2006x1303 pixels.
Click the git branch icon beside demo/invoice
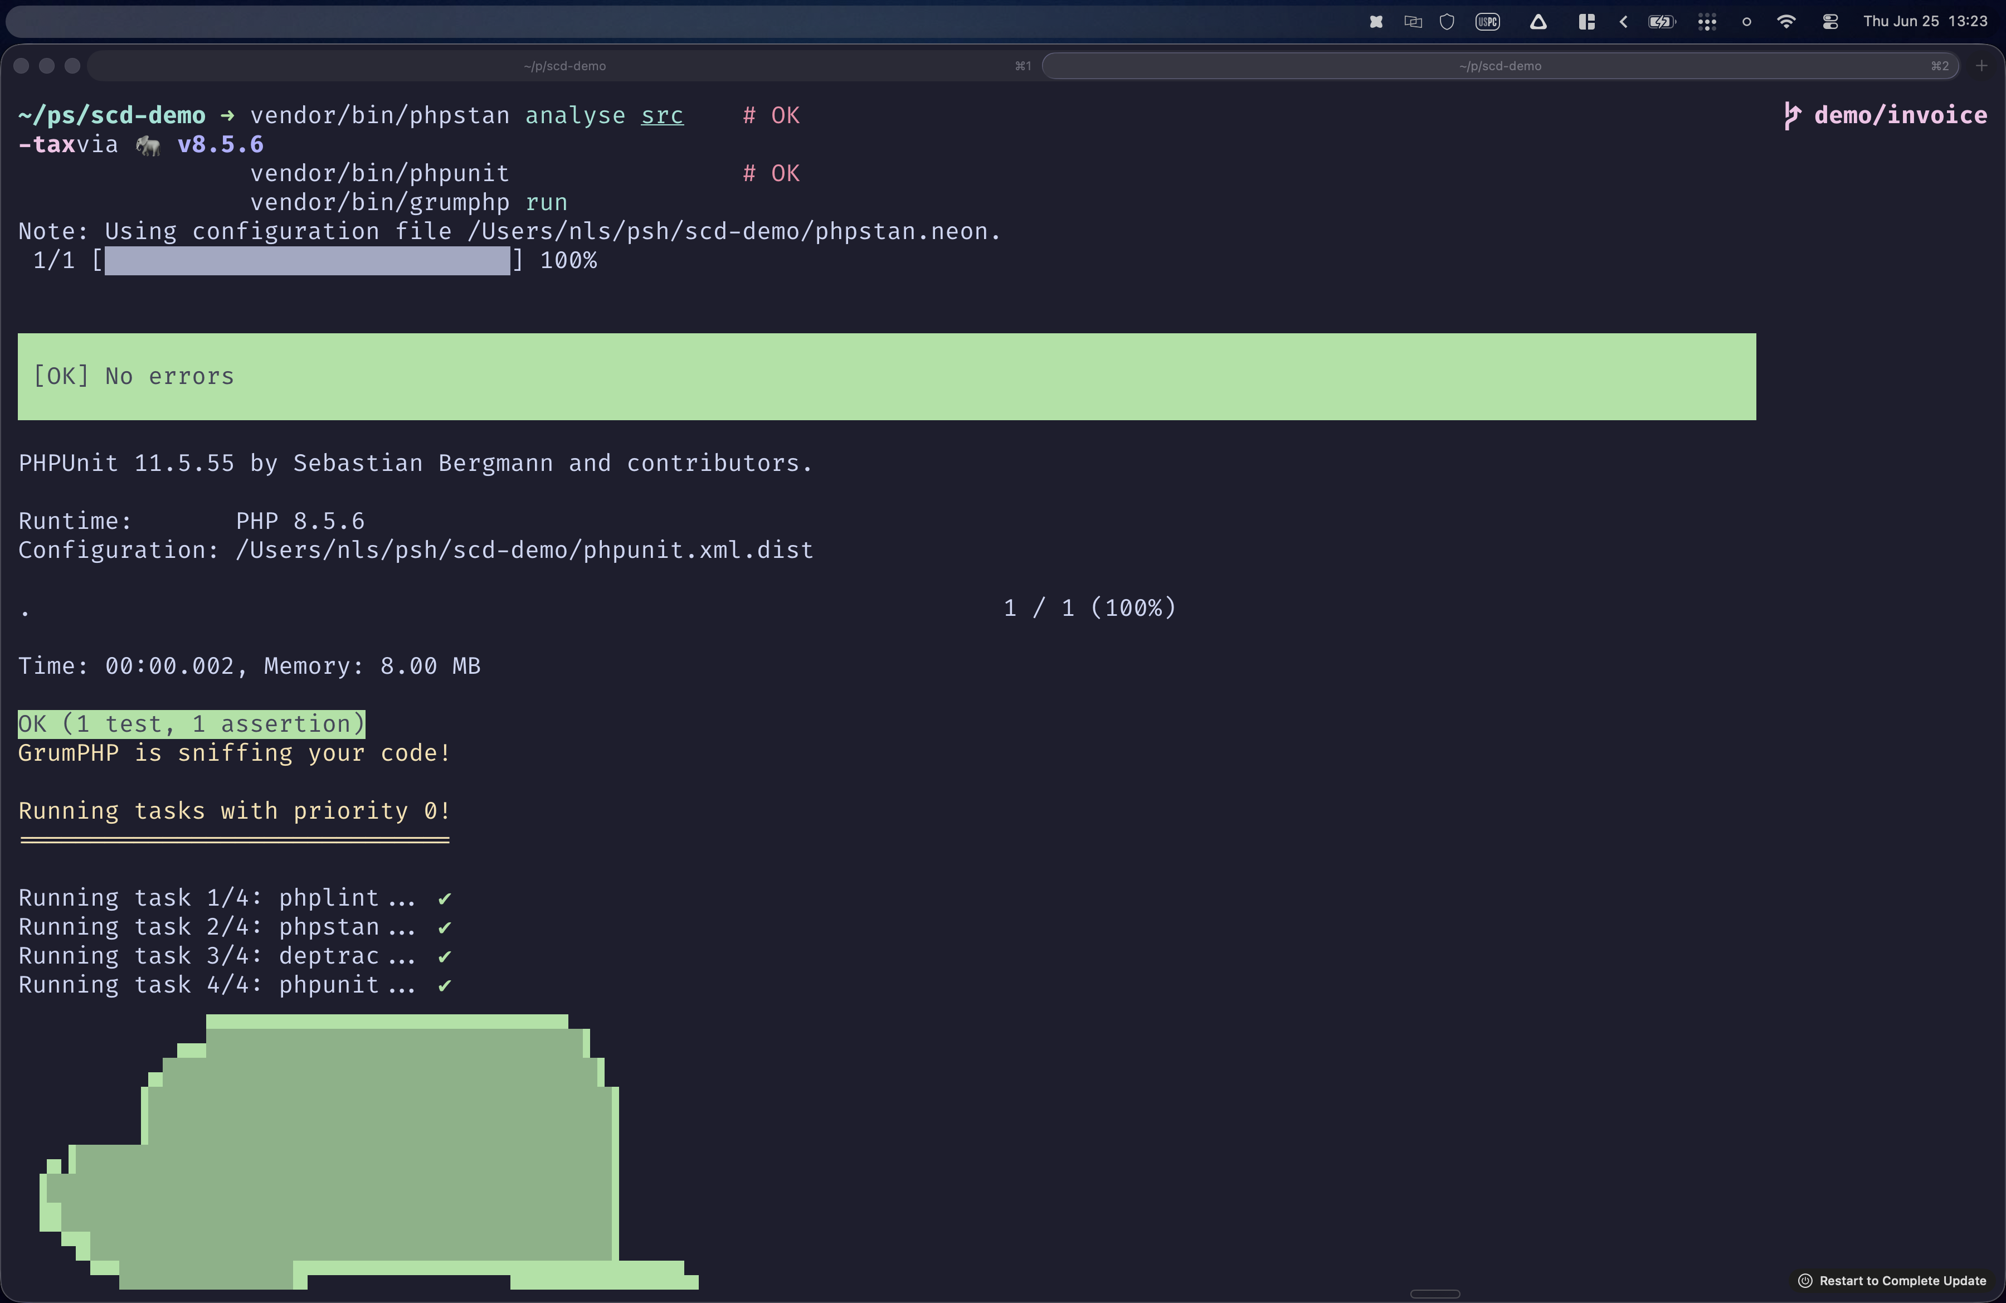click(x=1792, y=115)
